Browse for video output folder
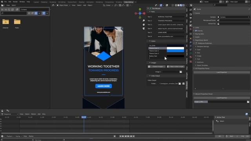Viewport: 251px width, 141px height. (x=180, y=83)
